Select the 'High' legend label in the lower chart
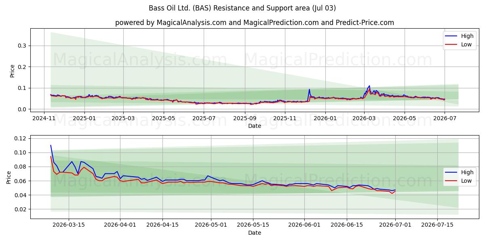 click(467, 172)
